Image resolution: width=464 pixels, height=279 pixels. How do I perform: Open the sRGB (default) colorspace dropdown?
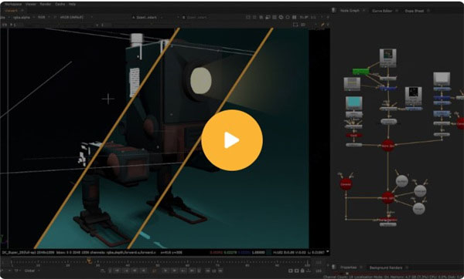pyautogui.click(x=76, y=18)
